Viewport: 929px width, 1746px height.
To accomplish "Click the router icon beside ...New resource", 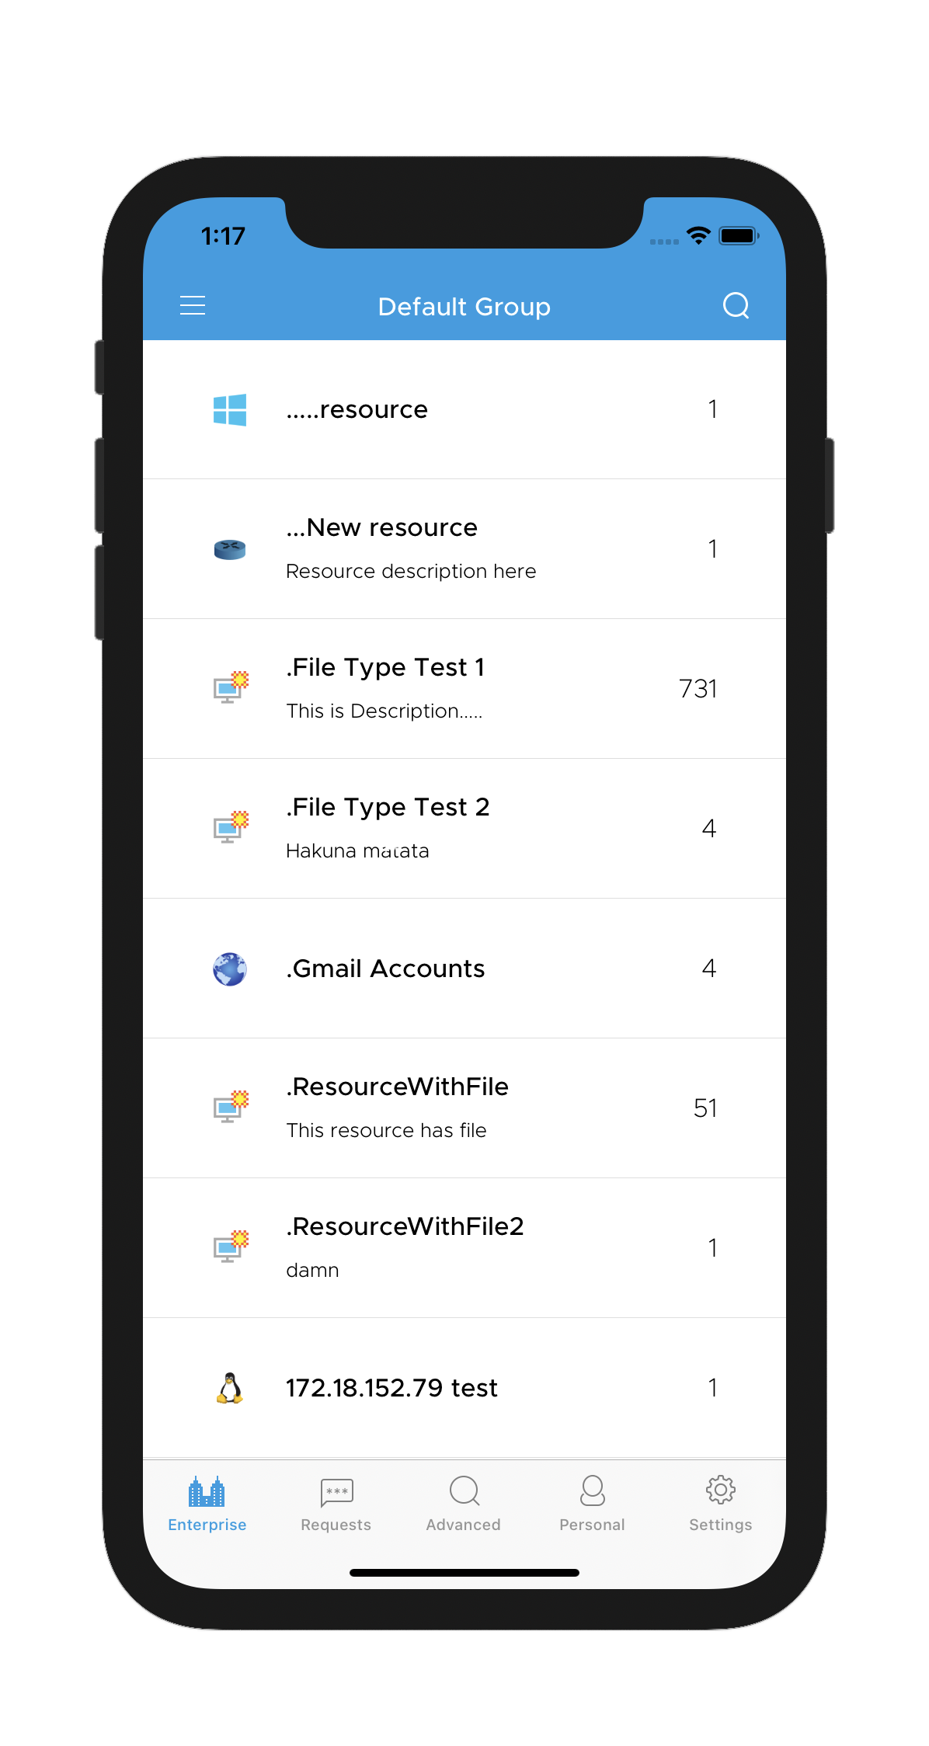I will coord(230,549).
